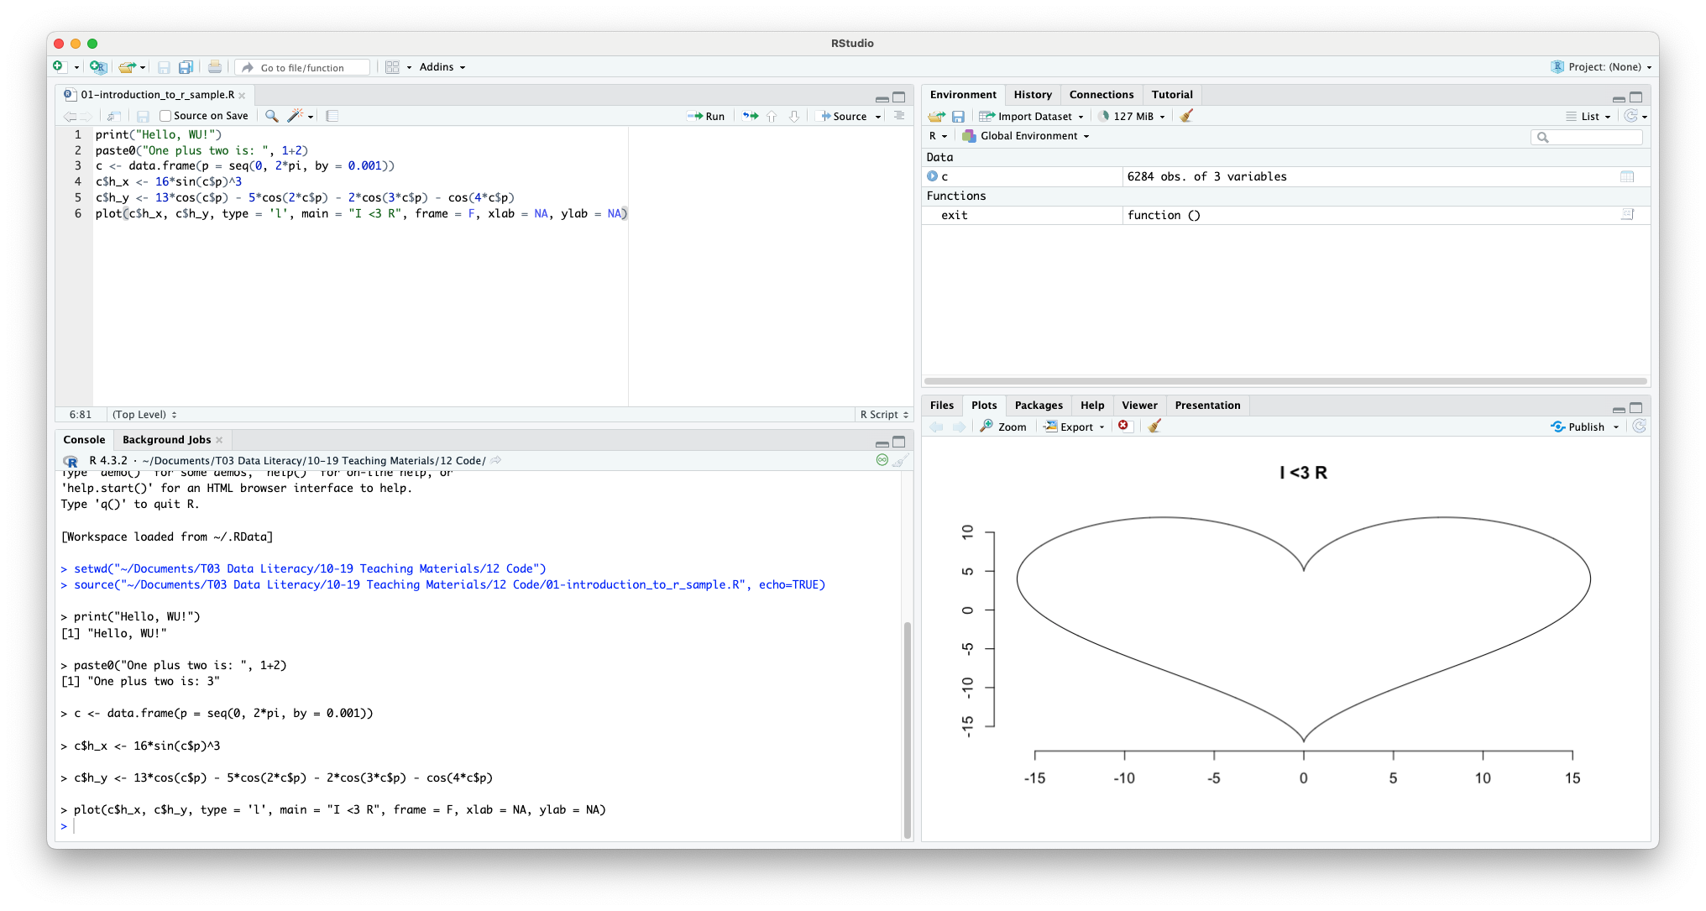The height and width of the screenshot is (911, 1706).
Task: Click the Zoom plot button
Action: pyautogui.click(x=1003, y=427)
